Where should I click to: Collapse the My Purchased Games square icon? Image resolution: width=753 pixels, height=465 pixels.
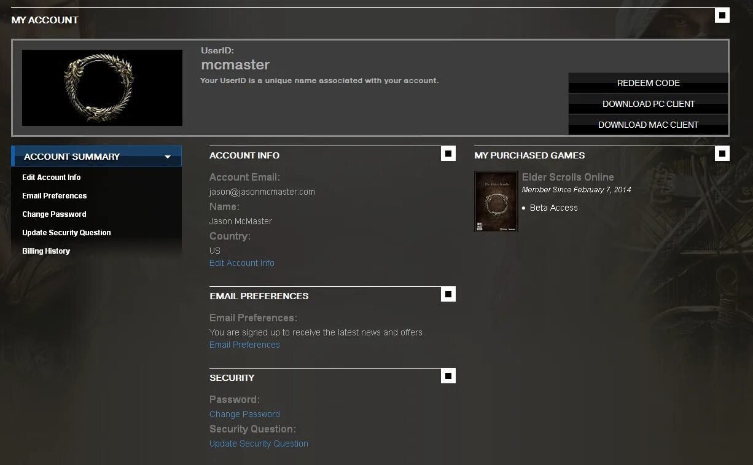tap(722, 154)
